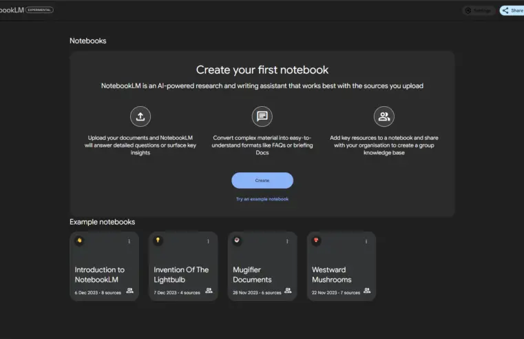Expand more options on Mugifier Documents card

pos(287,241)
